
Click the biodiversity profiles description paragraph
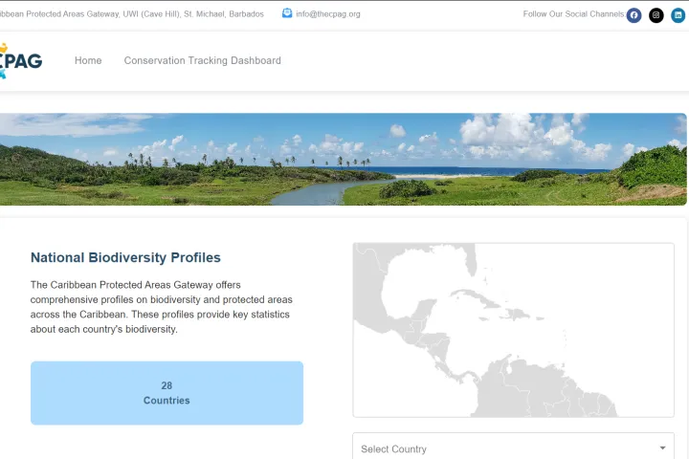162,307
